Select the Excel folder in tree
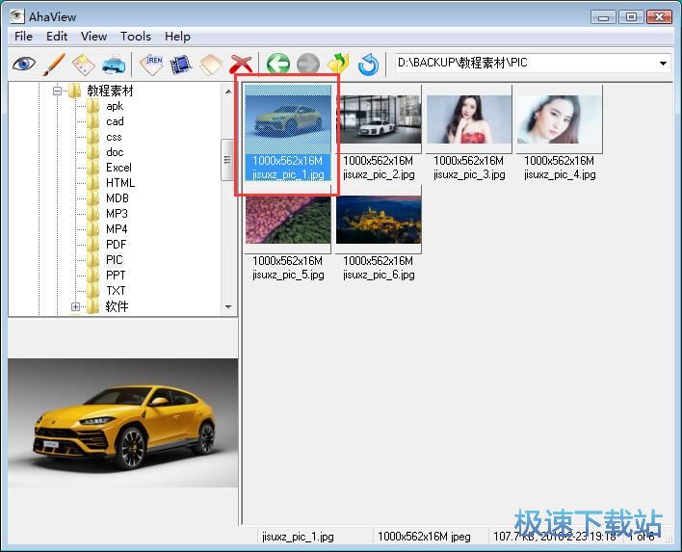Image resolution: width=682 pixels, height=552 pixels. [x=118, y=168]
